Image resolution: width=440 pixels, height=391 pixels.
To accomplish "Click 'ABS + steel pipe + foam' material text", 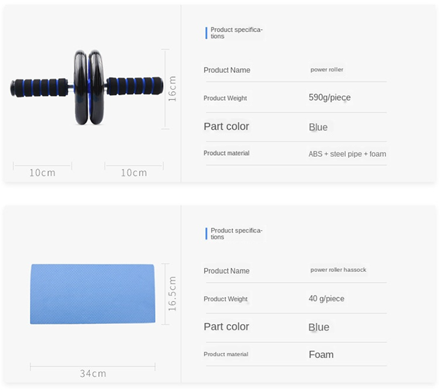I will 347,154.
